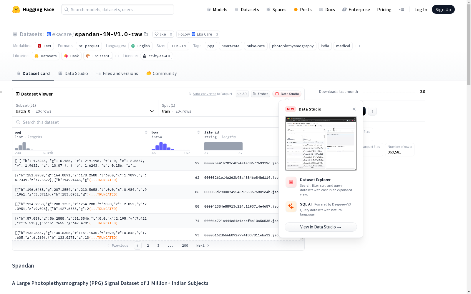Click the SQL AI sparkle icon

(x=291, y=206)
